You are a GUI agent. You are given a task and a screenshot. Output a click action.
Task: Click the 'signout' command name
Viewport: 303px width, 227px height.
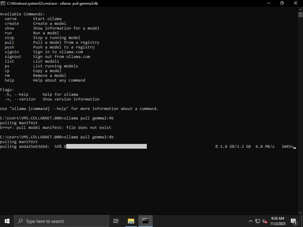tap(13, 56)
